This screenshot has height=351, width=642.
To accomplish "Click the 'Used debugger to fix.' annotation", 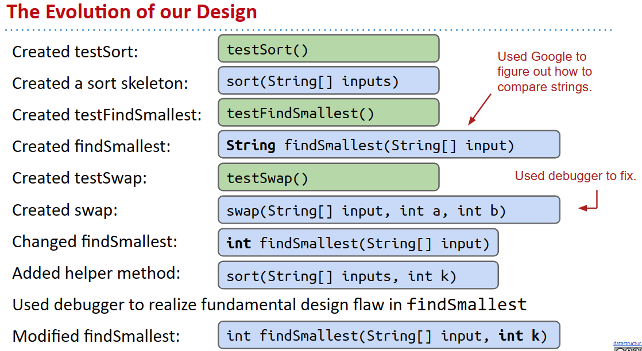I will point(575,176).
